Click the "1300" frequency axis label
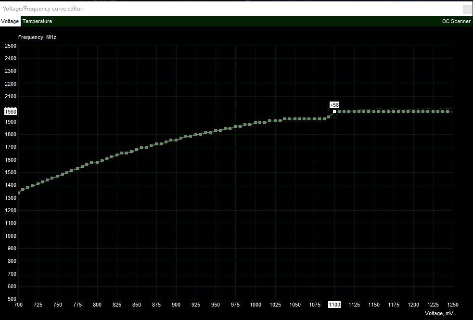Viewport: 473px width, 320px height. (x=11, y=198)
